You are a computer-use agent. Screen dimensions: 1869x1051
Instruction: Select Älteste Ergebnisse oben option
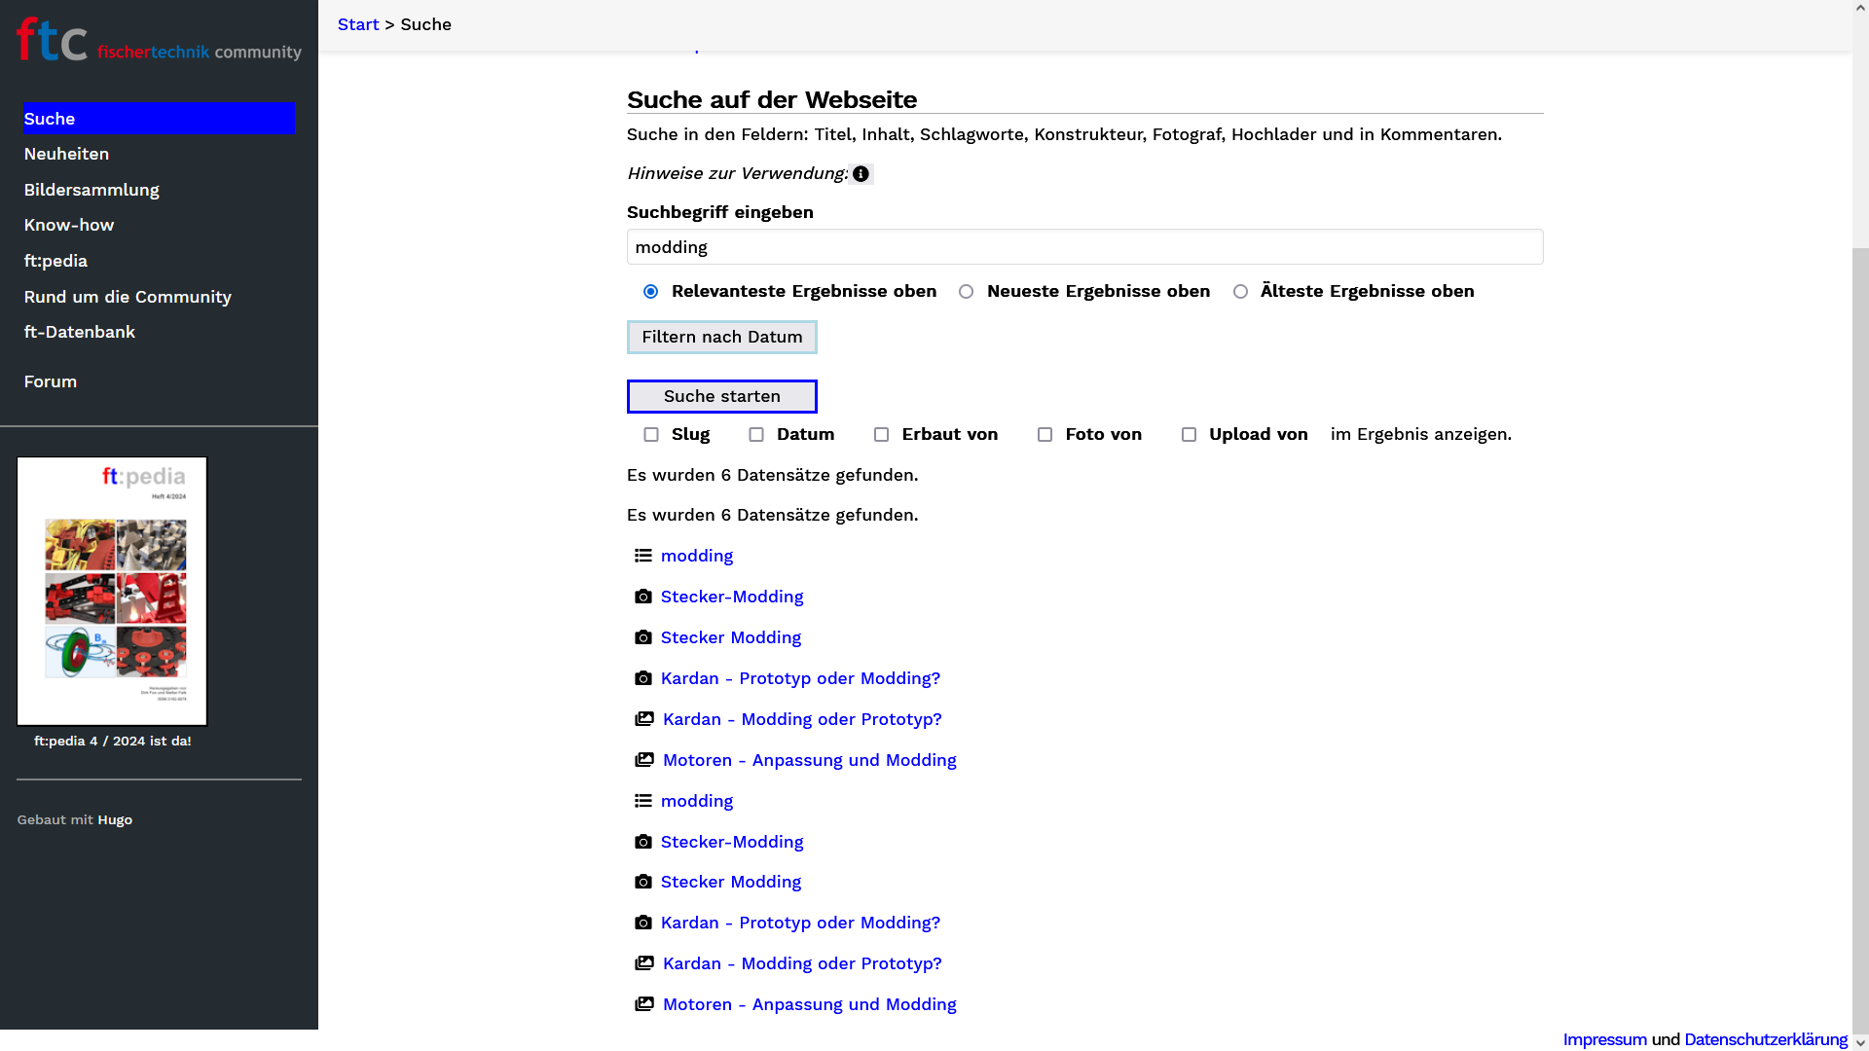click(x=1241, y=292)
